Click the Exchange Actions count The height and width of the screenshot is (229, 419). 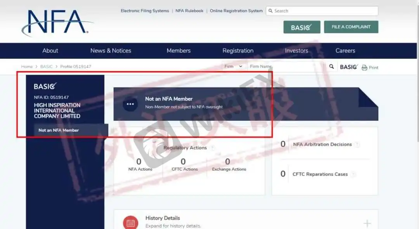point(227,162)
